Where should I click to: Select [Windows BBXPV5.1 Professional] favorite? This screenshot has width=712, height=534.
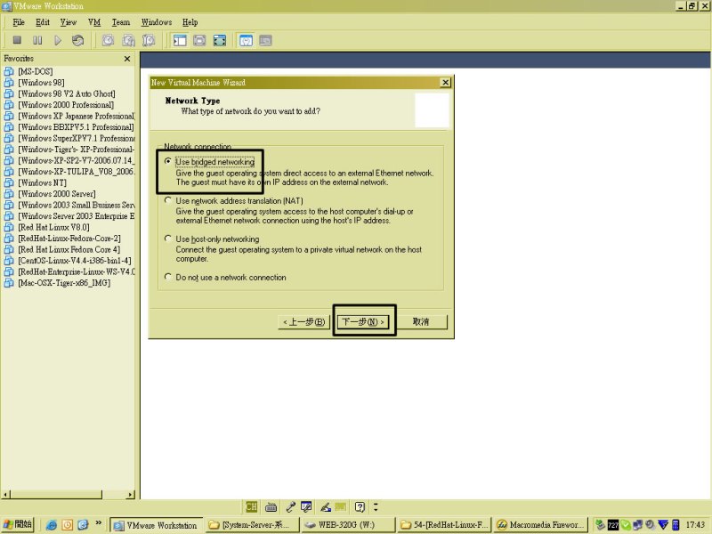click(76, 127)
